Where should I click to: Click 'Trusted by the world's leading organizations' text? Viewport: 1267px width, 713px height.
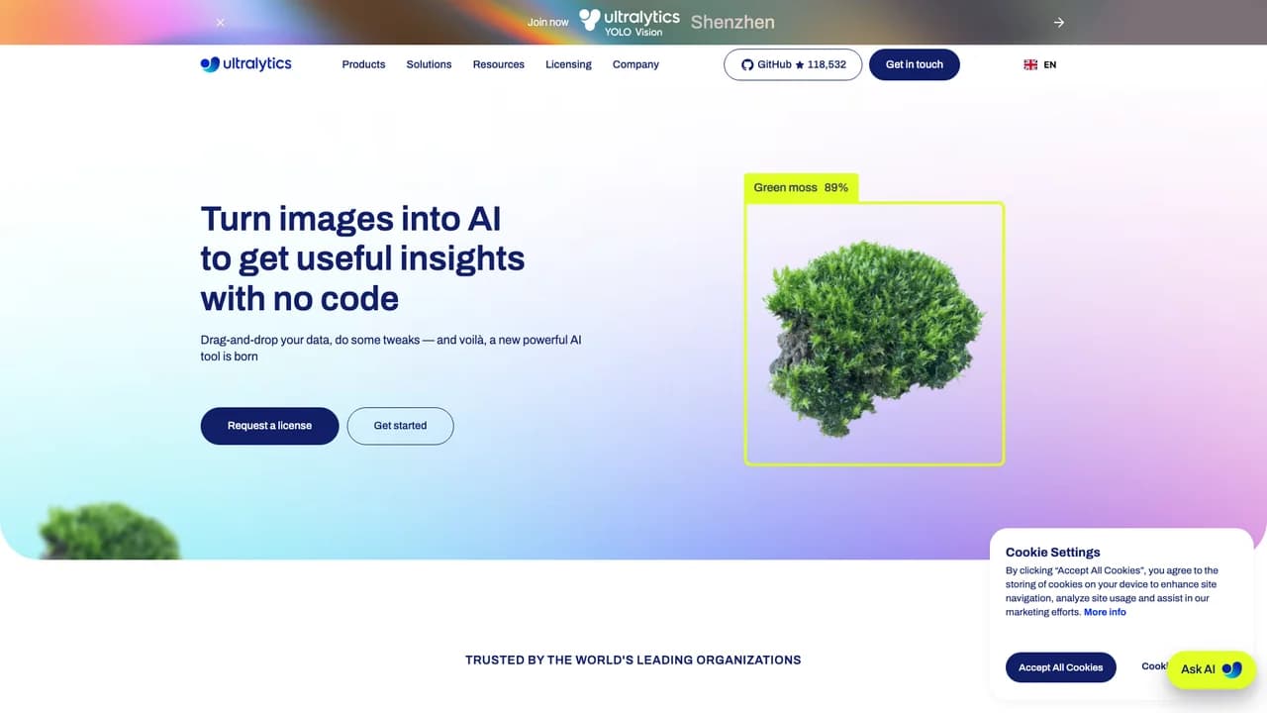(633, 660)
